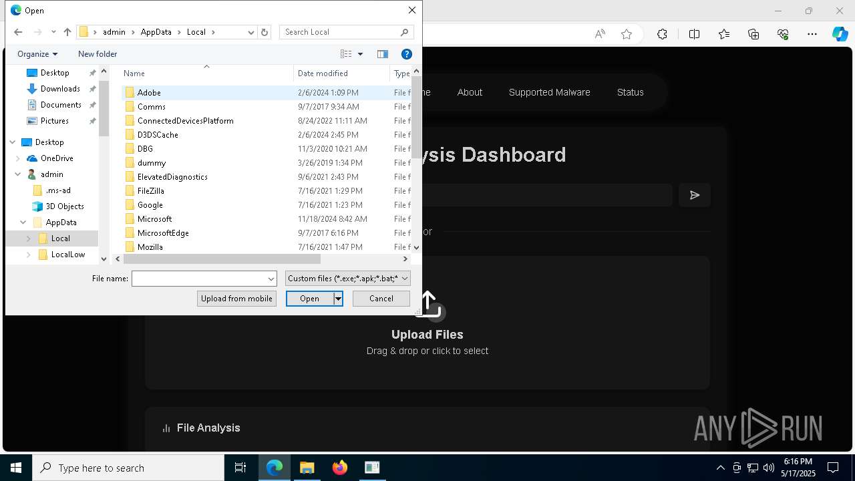
Task: Open the Supported Malware nav tab
Action: 550,92
